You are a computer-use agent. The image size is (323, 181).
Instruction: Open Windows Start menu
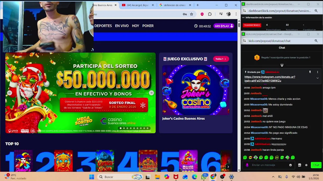[x=91, y=177]
